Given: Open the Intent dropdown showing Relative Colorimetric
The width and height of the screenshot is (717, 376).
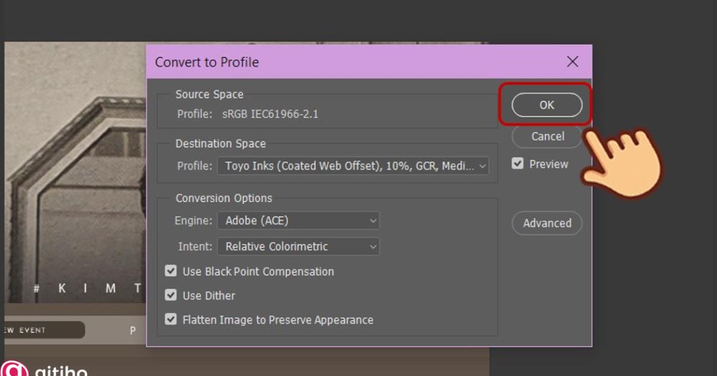Looking at the screenshot, I should pyautogui.click(x=298, y=246).
